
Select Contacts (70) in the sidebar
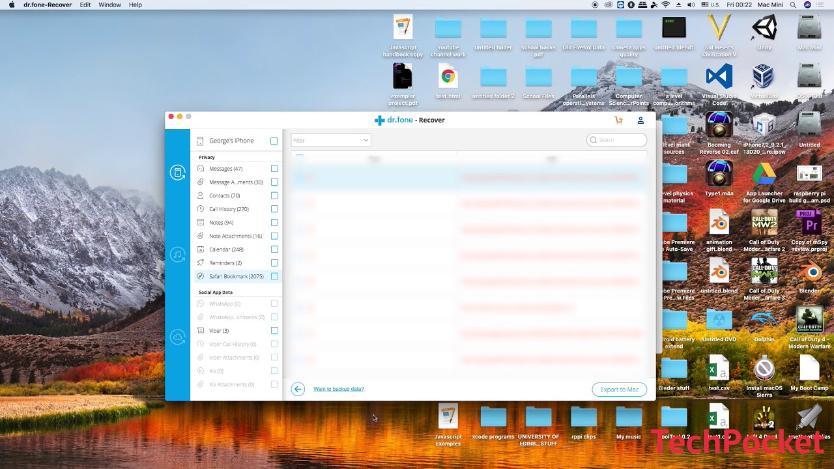[224, 195]
